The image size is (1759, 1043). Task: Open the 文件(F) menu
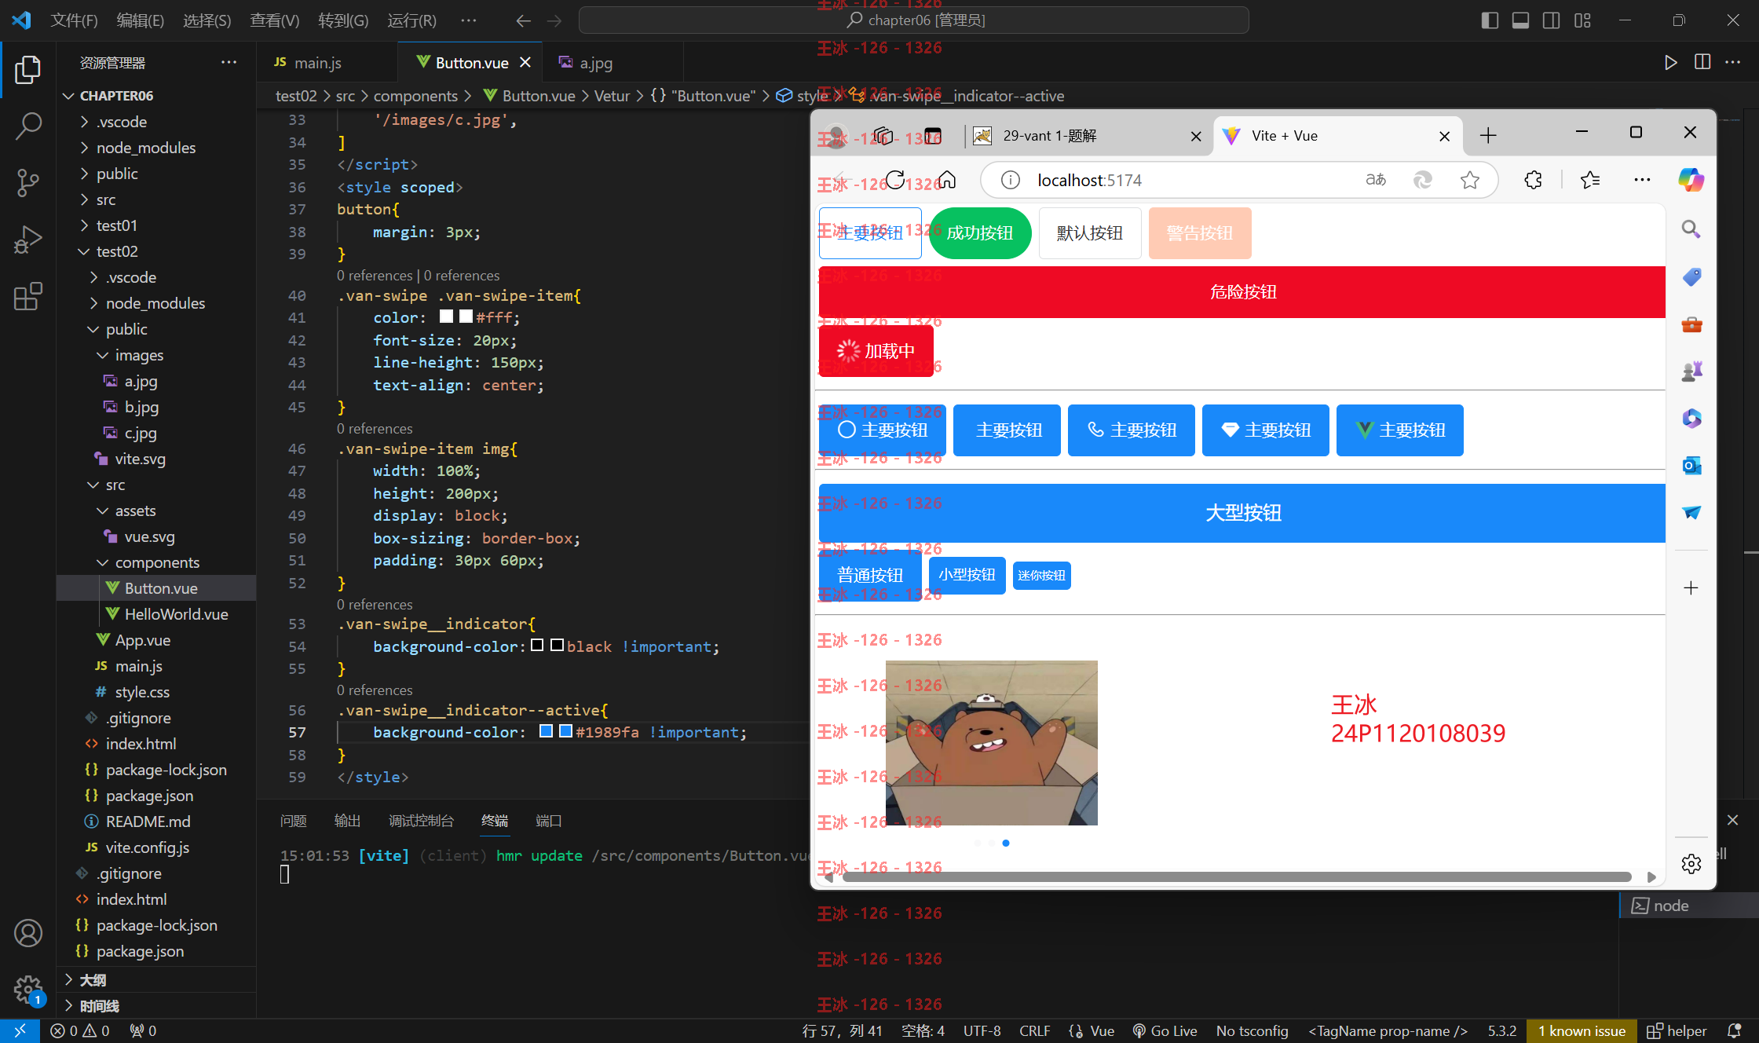[x=74, y=20]
